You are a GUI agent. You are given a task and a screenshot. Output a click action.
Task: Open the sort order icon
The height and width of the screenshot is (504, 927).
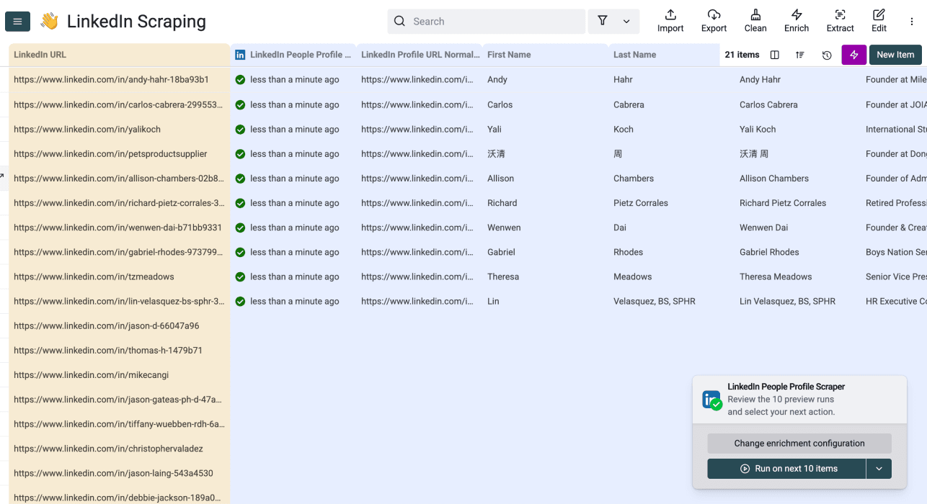point(800,55)
